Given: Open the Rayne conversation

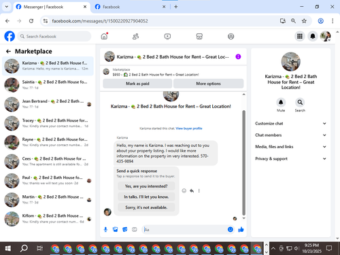Looking at the screenshot, I should point(48,142).
